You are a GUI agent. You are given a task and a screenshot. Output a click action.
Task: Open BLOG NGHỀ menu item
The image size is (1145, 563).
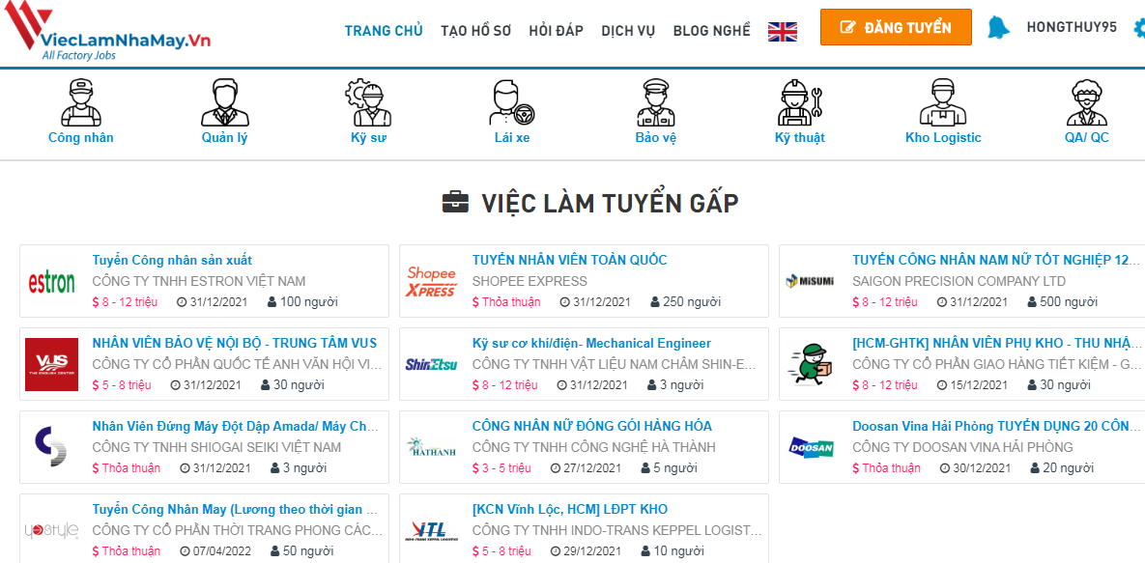[711, 30]
